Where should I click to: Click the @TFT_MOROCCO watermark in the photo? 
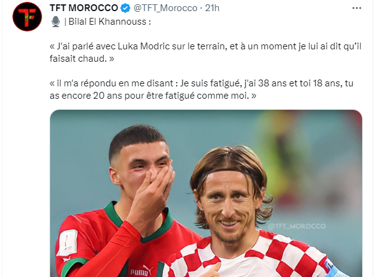[x=297, y=226]
